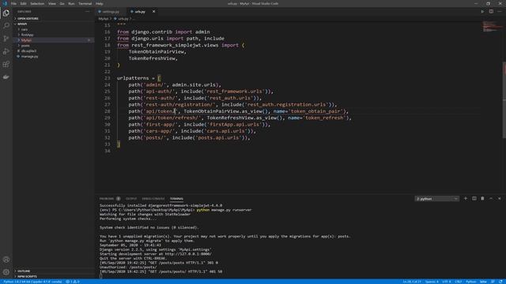Open the View menu

(52, 3)
